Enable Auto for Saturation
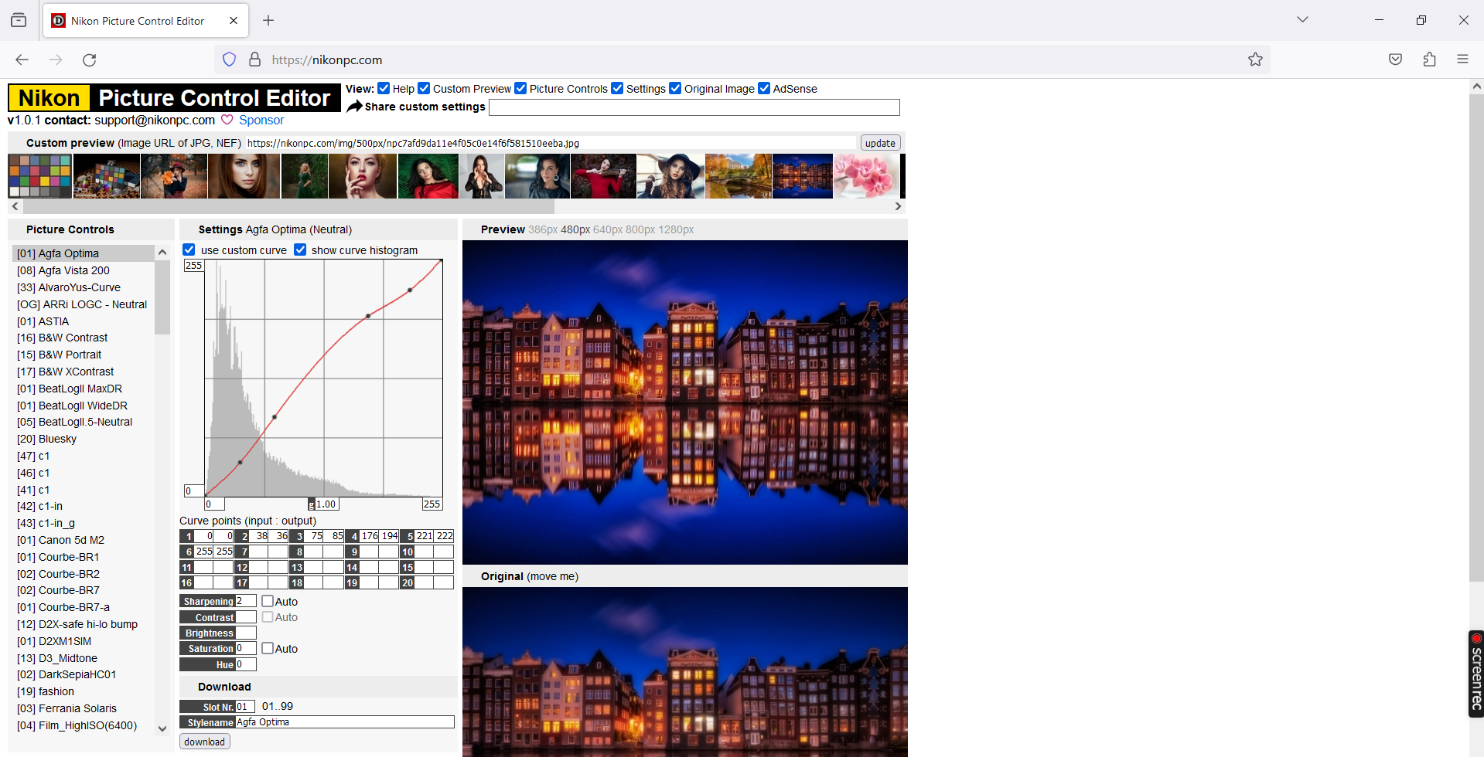 click(x=268, y=648)
